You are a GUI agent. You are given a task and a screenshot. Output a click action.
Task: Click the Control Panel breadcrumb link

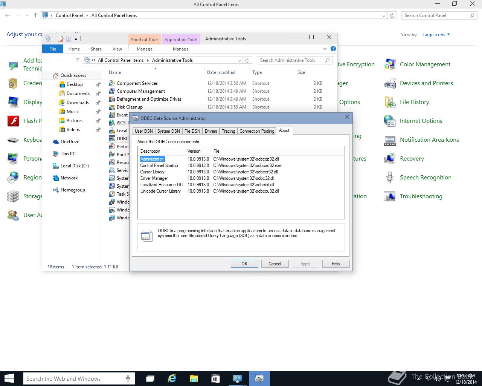pos(69,15)
